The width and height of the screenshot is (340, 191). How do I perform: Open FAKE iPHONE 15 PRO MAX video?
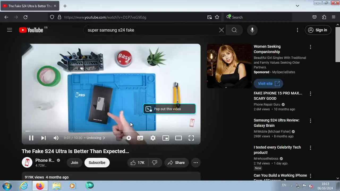point(278,96)
